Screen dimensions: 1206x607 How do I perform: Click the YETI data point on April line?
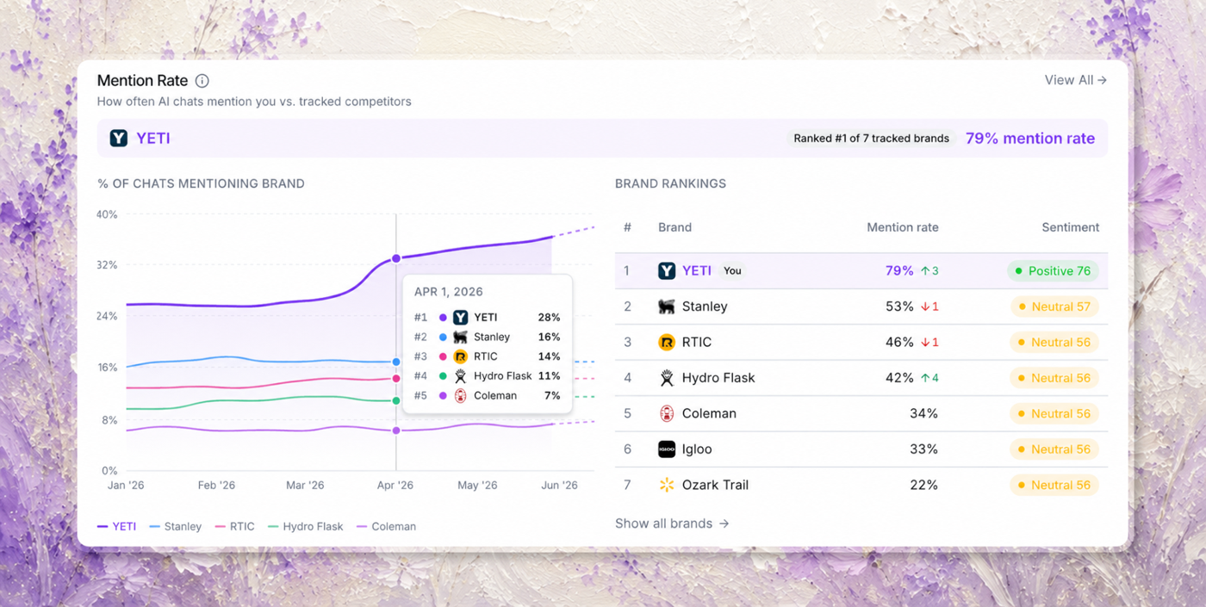[396, 258]
